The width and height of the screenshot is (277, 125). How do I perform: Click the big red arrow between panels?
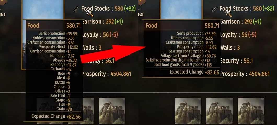pos(113,54)
